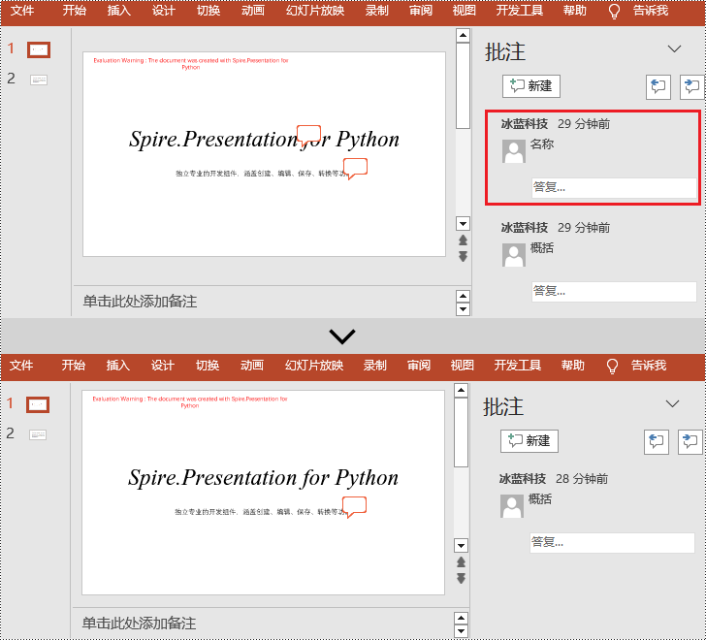Select 概括 comment in bottom pane
The height and width of the screenshot is (640, 706).
[x=540, y=499]
